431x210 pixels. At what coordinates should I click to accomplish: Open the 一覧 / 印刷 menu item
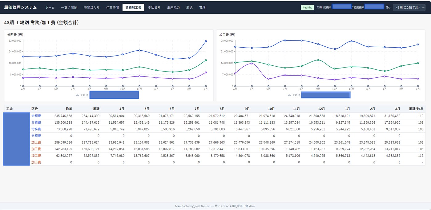pos(69,7)
